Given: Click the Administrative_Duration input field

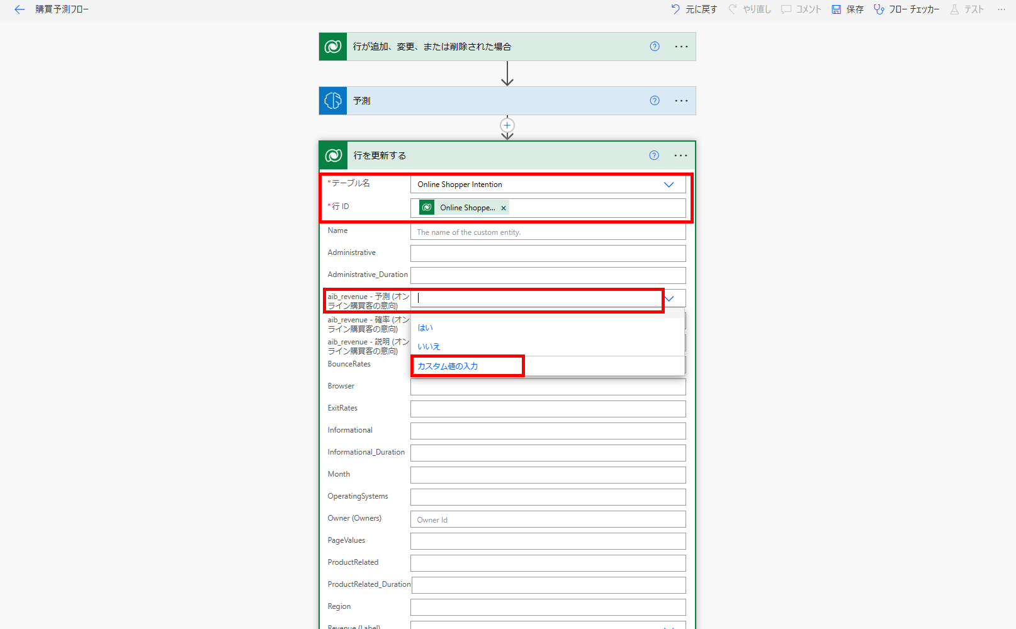Looking at the screenshot, I should (548, 275).
